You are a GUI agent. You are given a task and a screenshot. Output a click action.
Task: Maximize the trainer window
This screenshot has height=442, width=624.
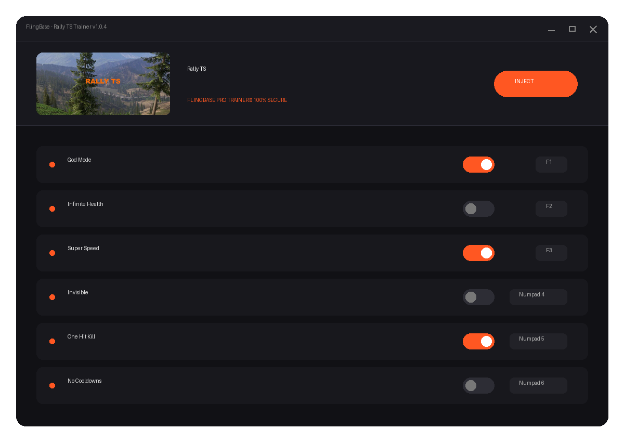[572, 29]
